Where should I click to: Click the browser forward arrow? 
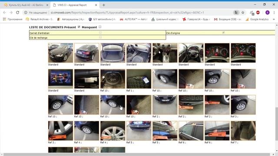coord(11,13)
